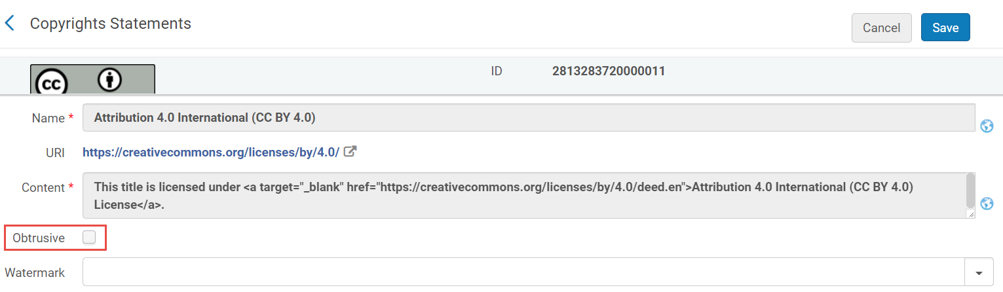The image size is (1003, 292).
Task: Click the globe icon next to Name field
Action: tap(987, 126)
